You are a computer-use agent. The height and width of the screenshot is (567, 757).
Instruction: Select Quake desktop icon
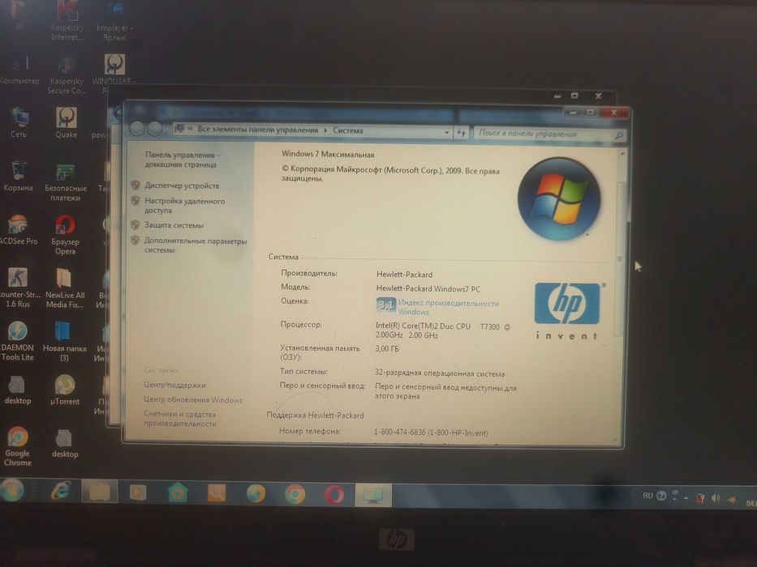67,123
